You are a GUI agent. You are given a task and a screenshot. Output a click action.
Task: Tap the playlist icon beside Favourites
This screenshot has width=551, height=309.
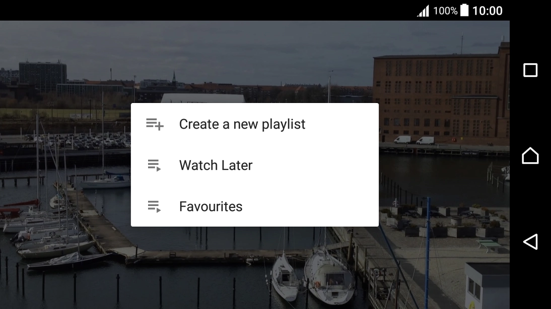[154, 207]
